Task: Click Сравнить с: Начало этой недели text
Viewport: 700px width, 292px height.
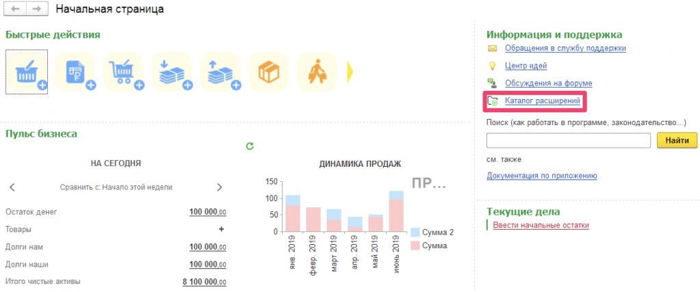Action: (116, 187)
